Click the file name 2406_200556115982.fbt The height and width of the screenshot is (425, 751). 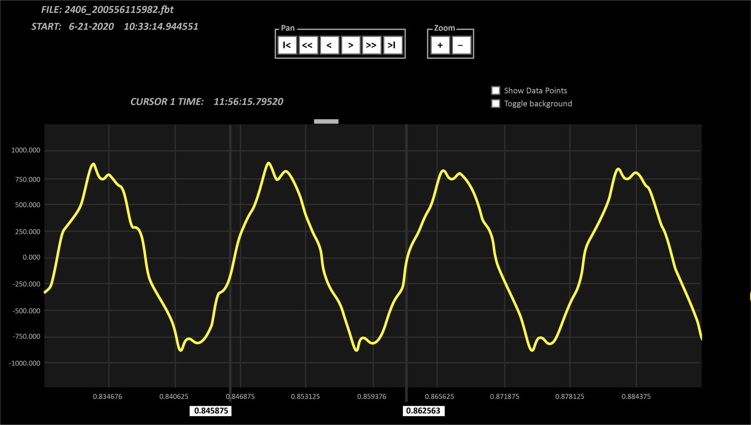coord(119,10)
